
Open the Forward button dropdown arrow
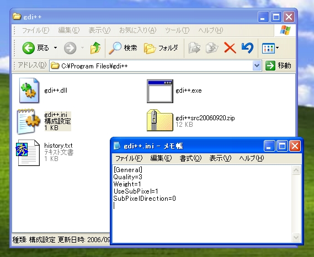tap(83, 48)
